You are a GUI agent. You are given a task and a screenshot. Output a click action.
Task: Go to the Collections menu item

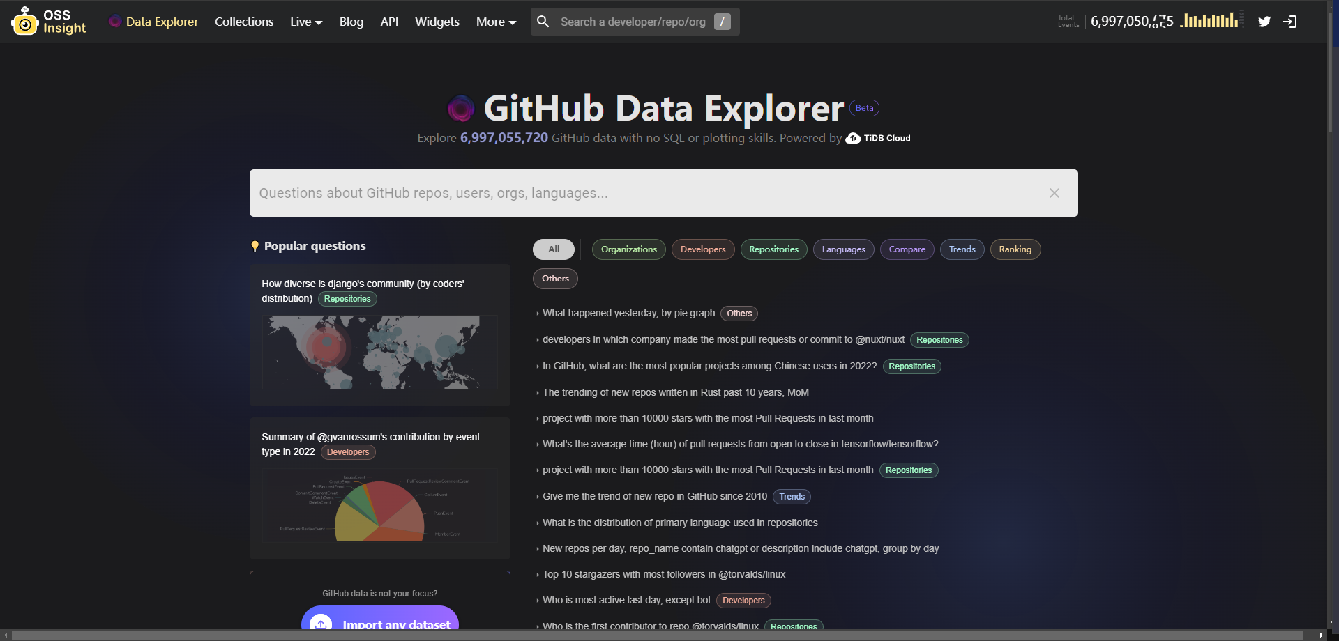pyautogui.click(x=244, y=22)
